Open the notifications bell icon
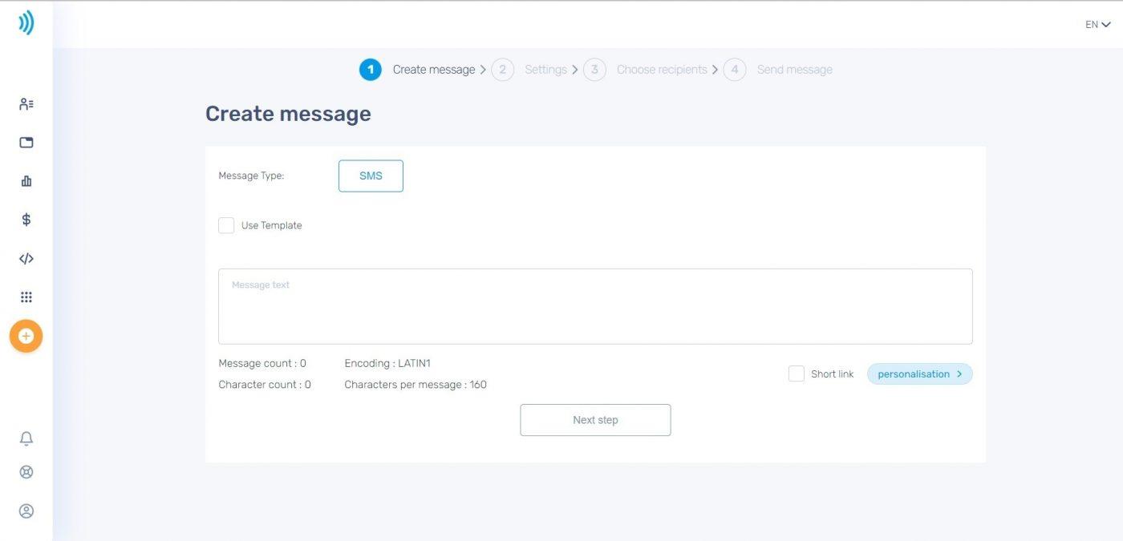This screenshot has width=1123, height=541. (26, 438)
